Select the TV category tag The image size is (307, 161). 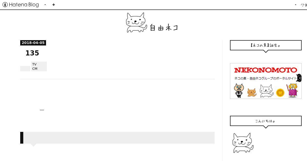point(34,64)
